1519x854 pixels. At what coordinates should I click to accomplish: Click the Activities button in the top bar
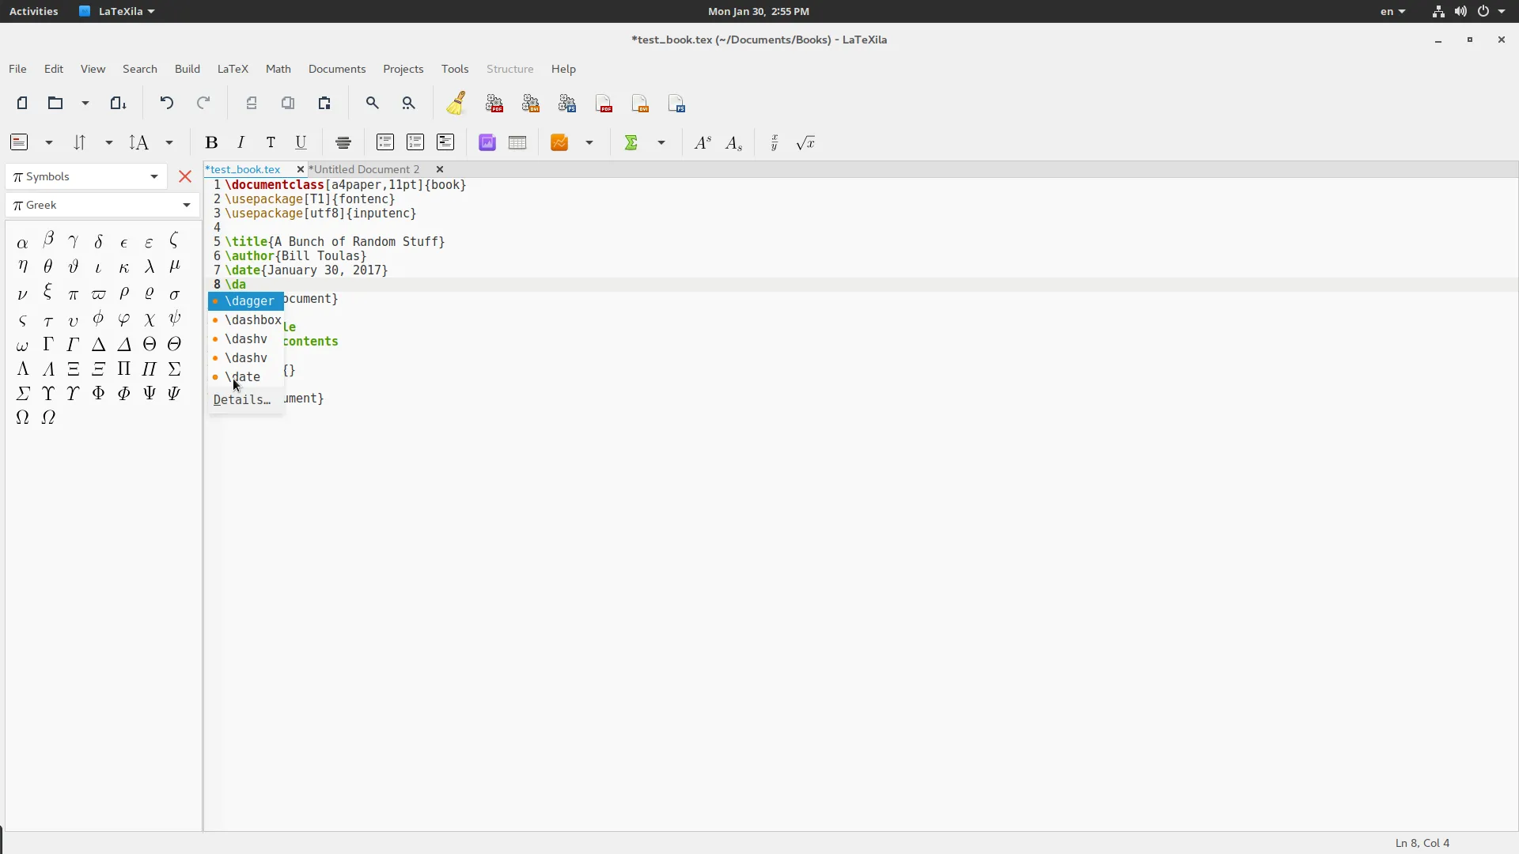pyautogui.click(x=33, y=11)
